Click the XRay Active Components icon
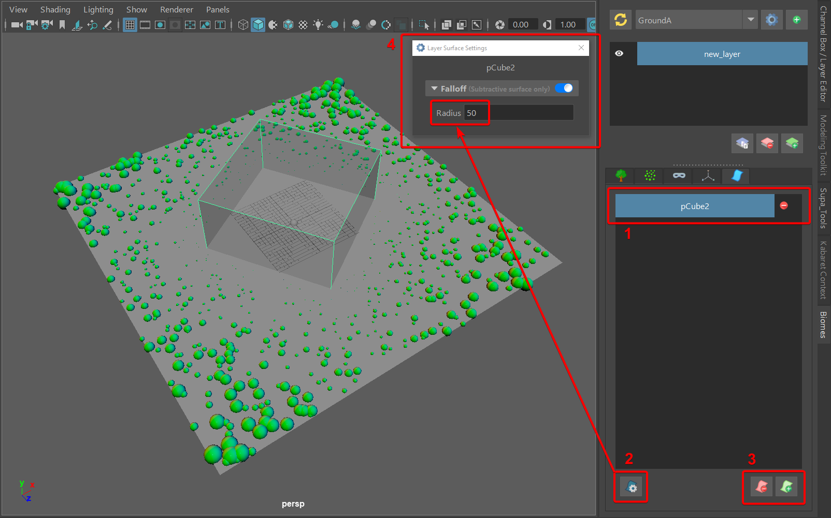831x518 pixels. [x=461, y=24]
